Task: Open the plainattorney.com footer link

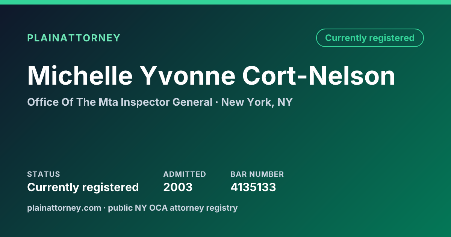Action: [64, 208]
